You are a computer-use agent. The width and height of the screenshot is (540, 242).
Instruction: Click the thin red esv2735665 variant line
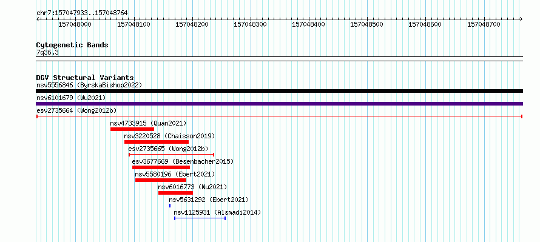pyautogui.click(x=171, y=155)
